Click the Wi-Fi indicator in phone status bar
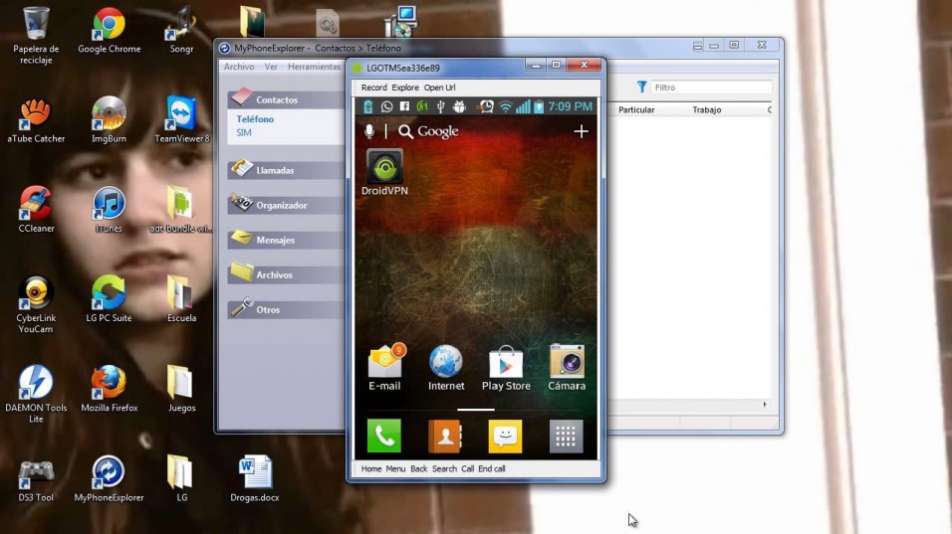This screenshot has width=952, height=534. 505,106
